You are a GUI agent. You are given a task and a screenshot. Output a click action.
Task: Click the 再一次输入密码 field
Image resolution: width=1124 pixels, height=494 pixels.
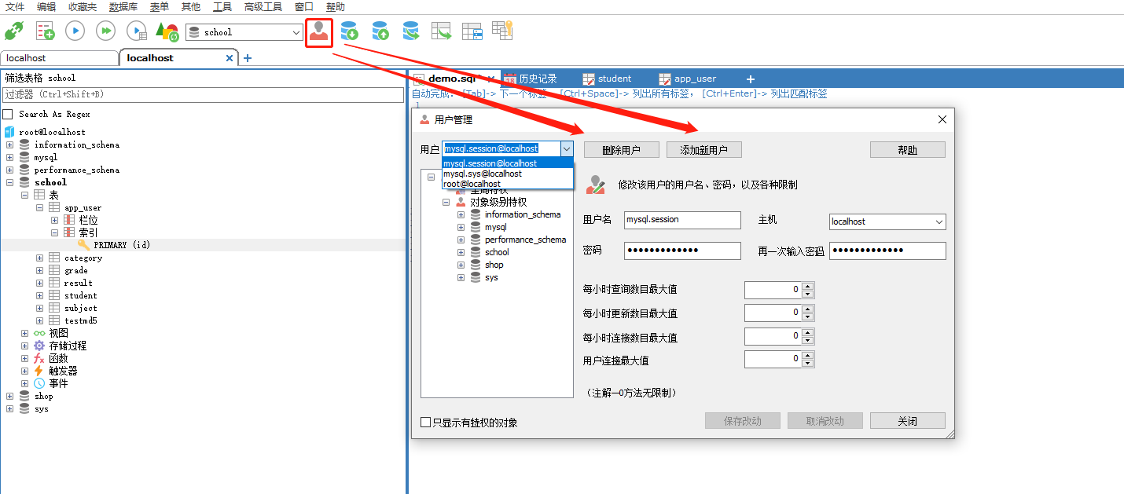pos(887,251)
